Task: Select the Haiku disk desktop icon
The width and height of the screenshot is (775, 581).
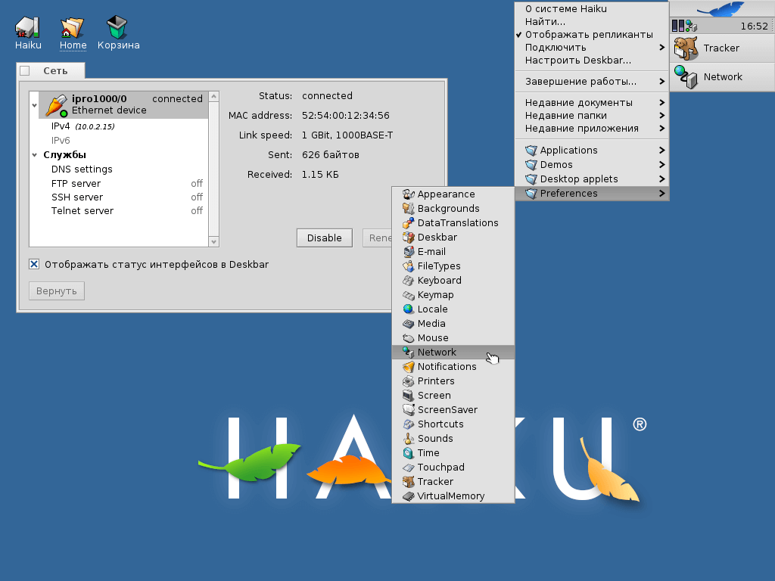Action: 27,28
